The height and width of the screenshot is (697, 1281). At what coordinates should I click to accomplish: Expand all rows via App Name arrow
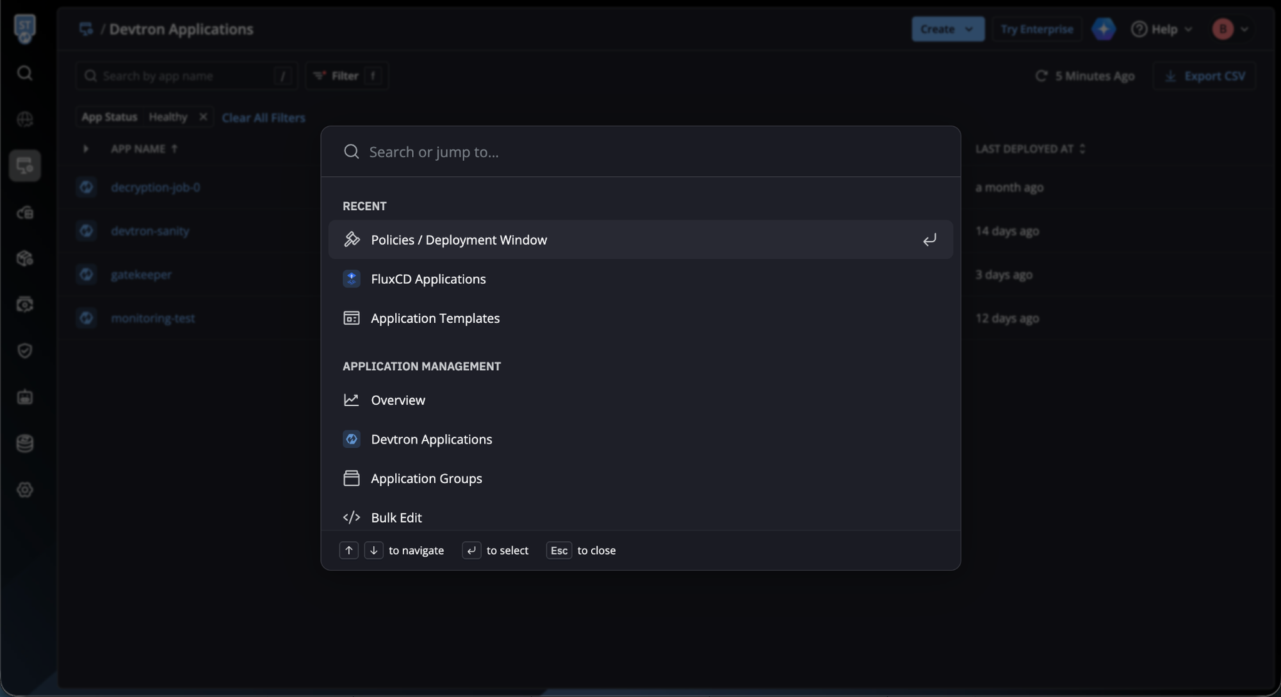pyautogui.click(x=86, y=149)
